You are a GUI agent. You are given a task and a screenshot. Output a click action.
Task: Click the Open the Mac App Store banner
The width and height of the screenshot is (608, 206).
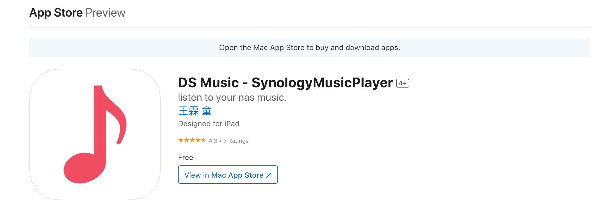(x=309, y=47)
